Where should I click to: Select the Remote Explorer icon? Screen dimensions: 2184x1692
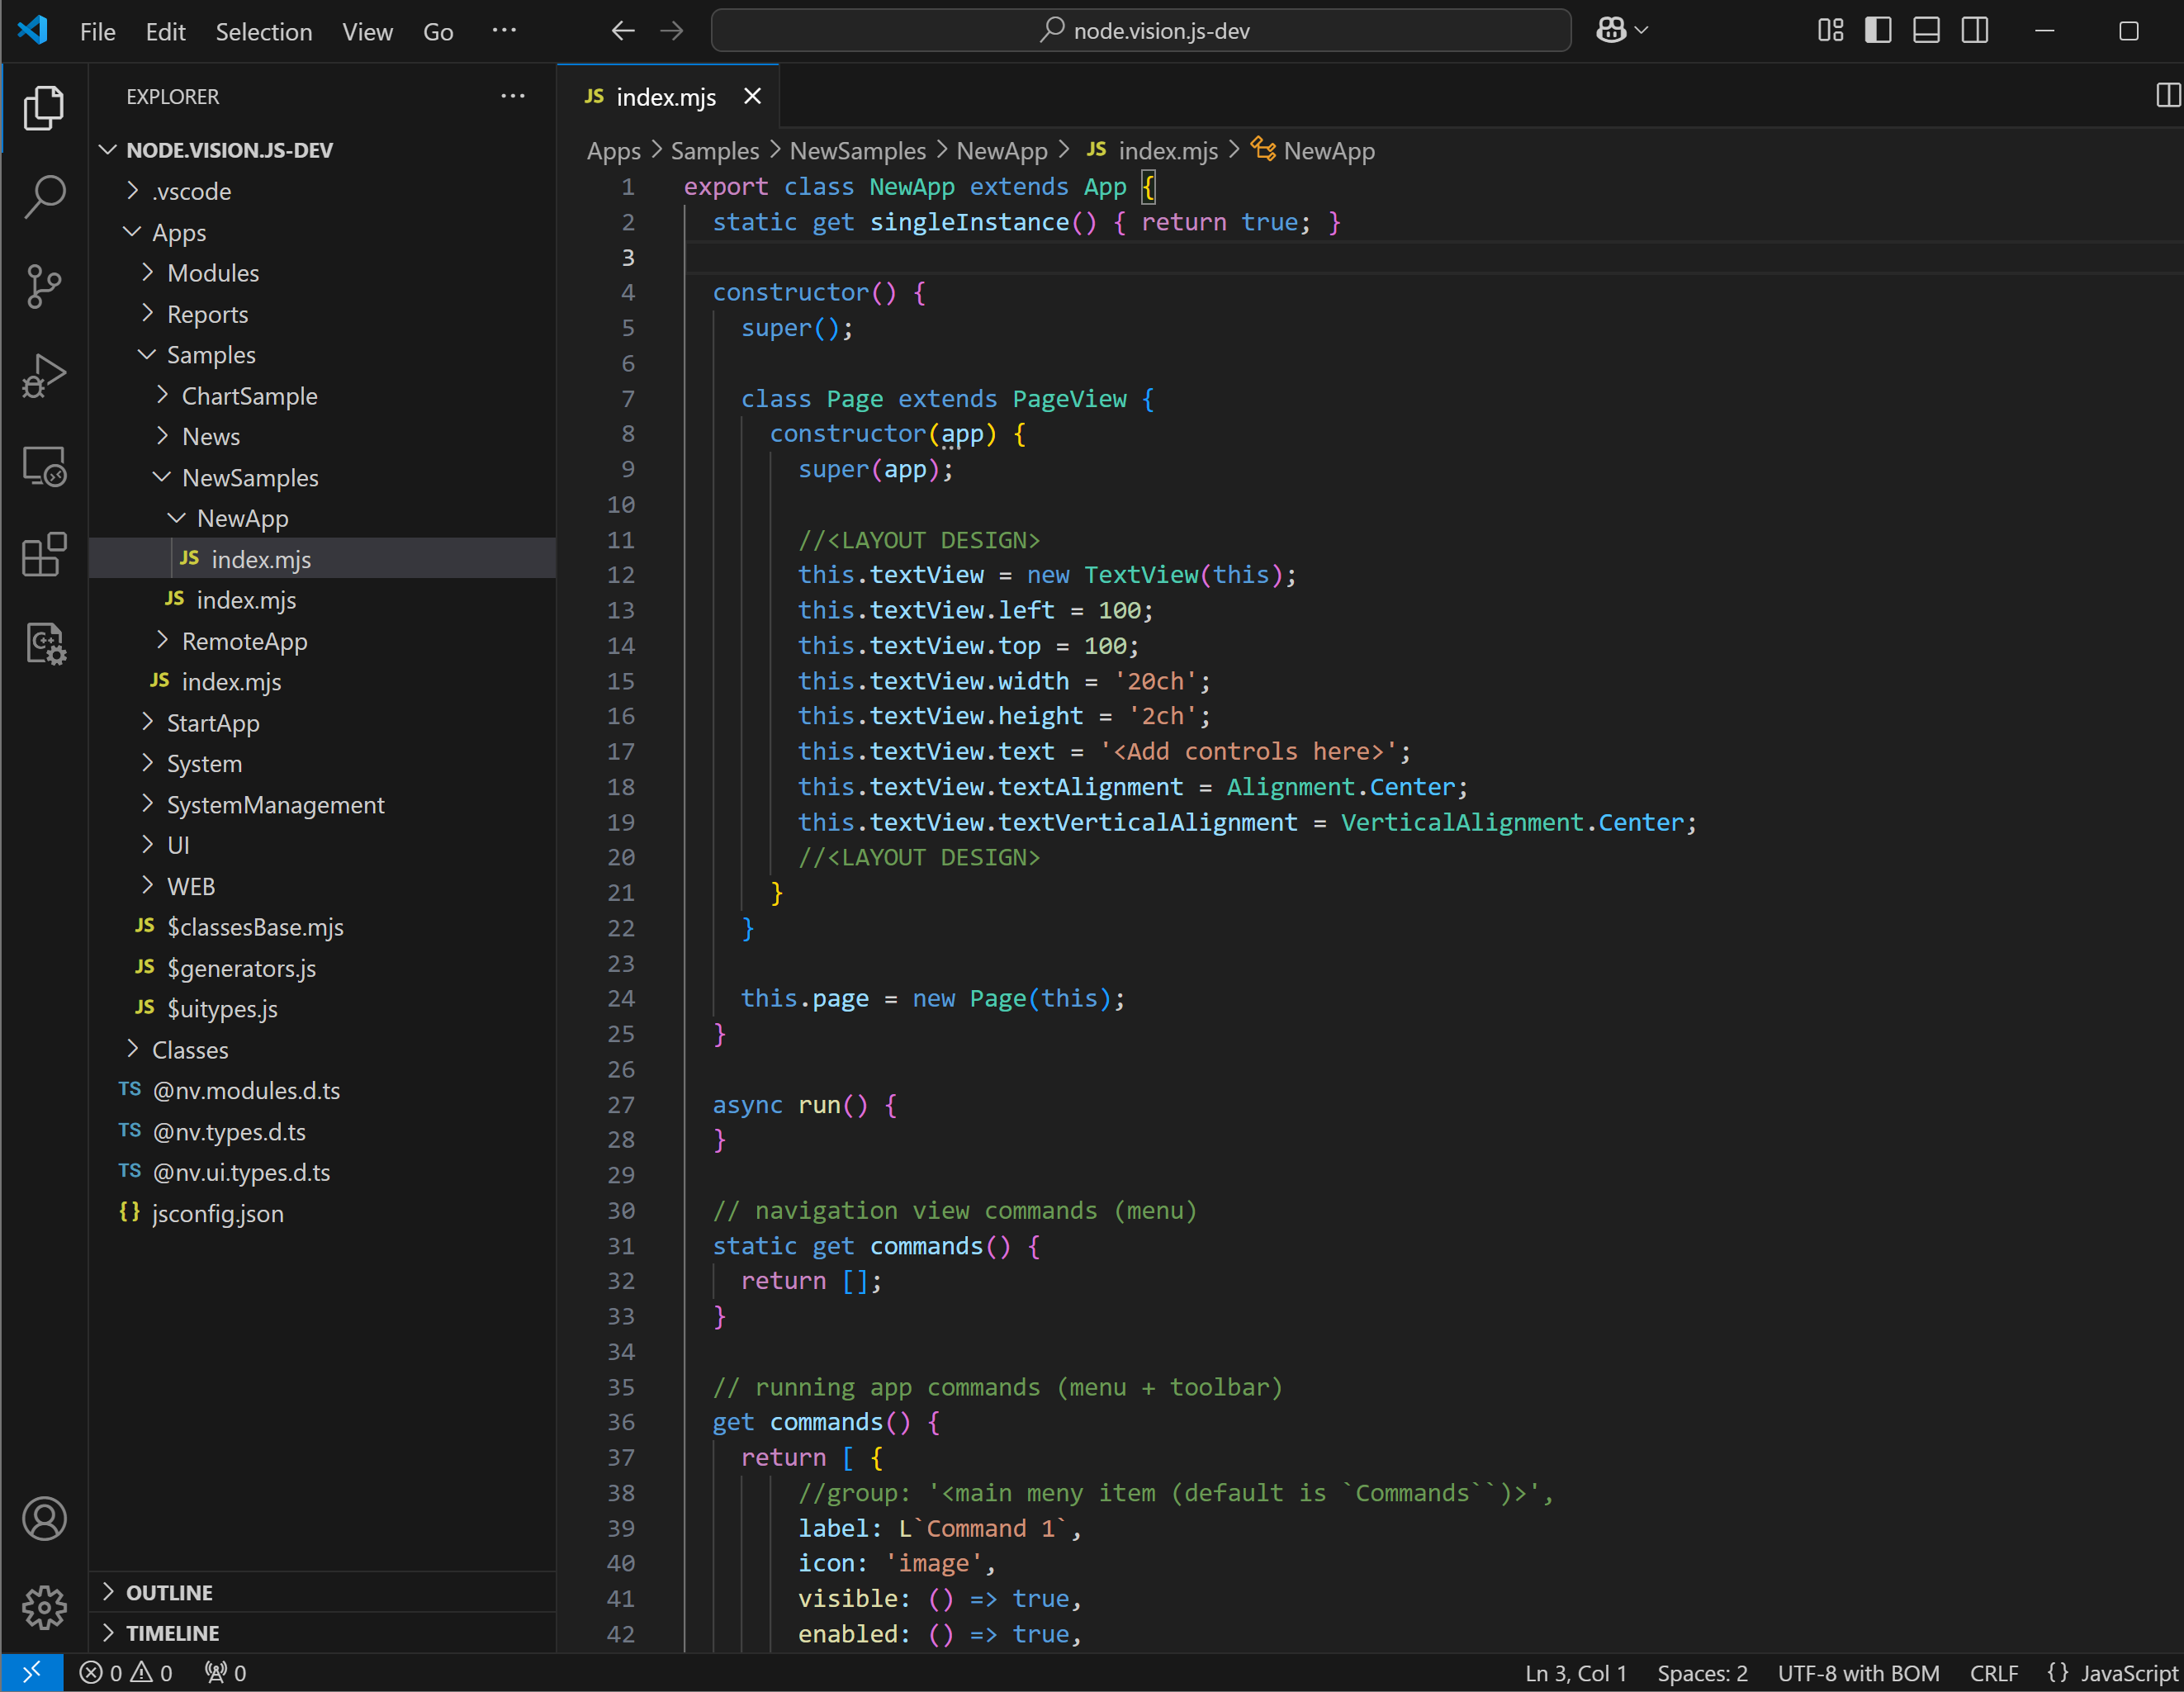pyautogui.click(x=44, y=465)
